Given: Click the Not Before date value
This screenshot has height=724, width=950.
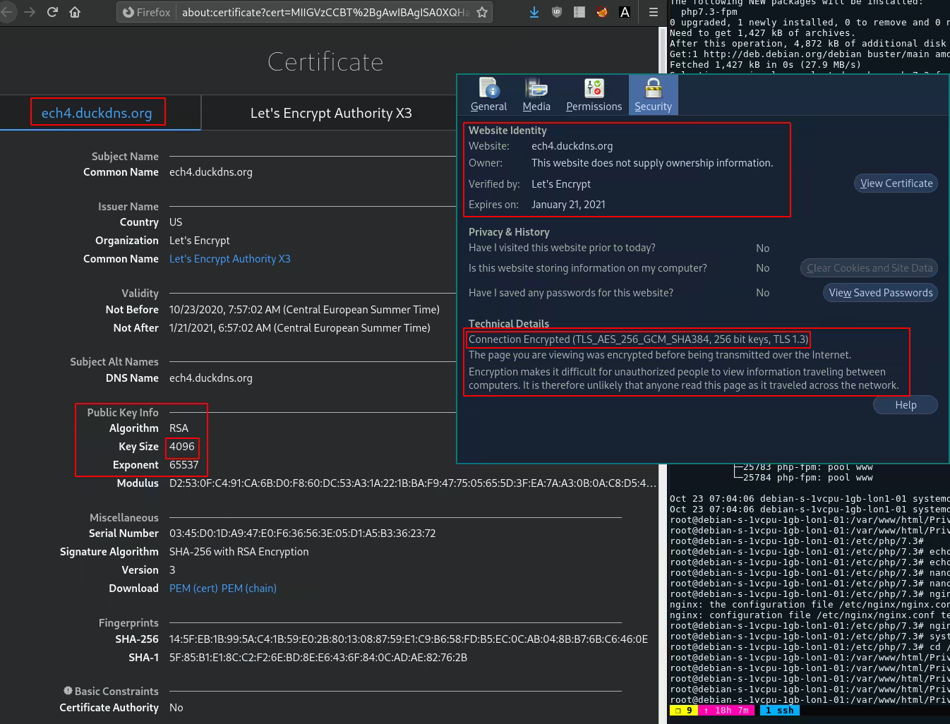Looking at the screenshot, I should (x=304, y=310).
